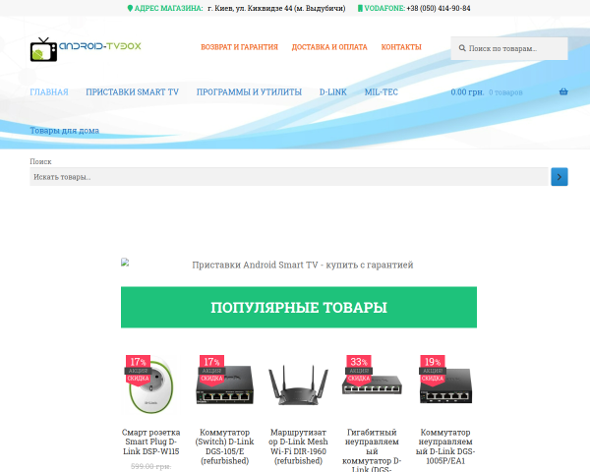The image size is (590, 472).
Task: Open D-Link category menu
Action: (x=333, y=92)
